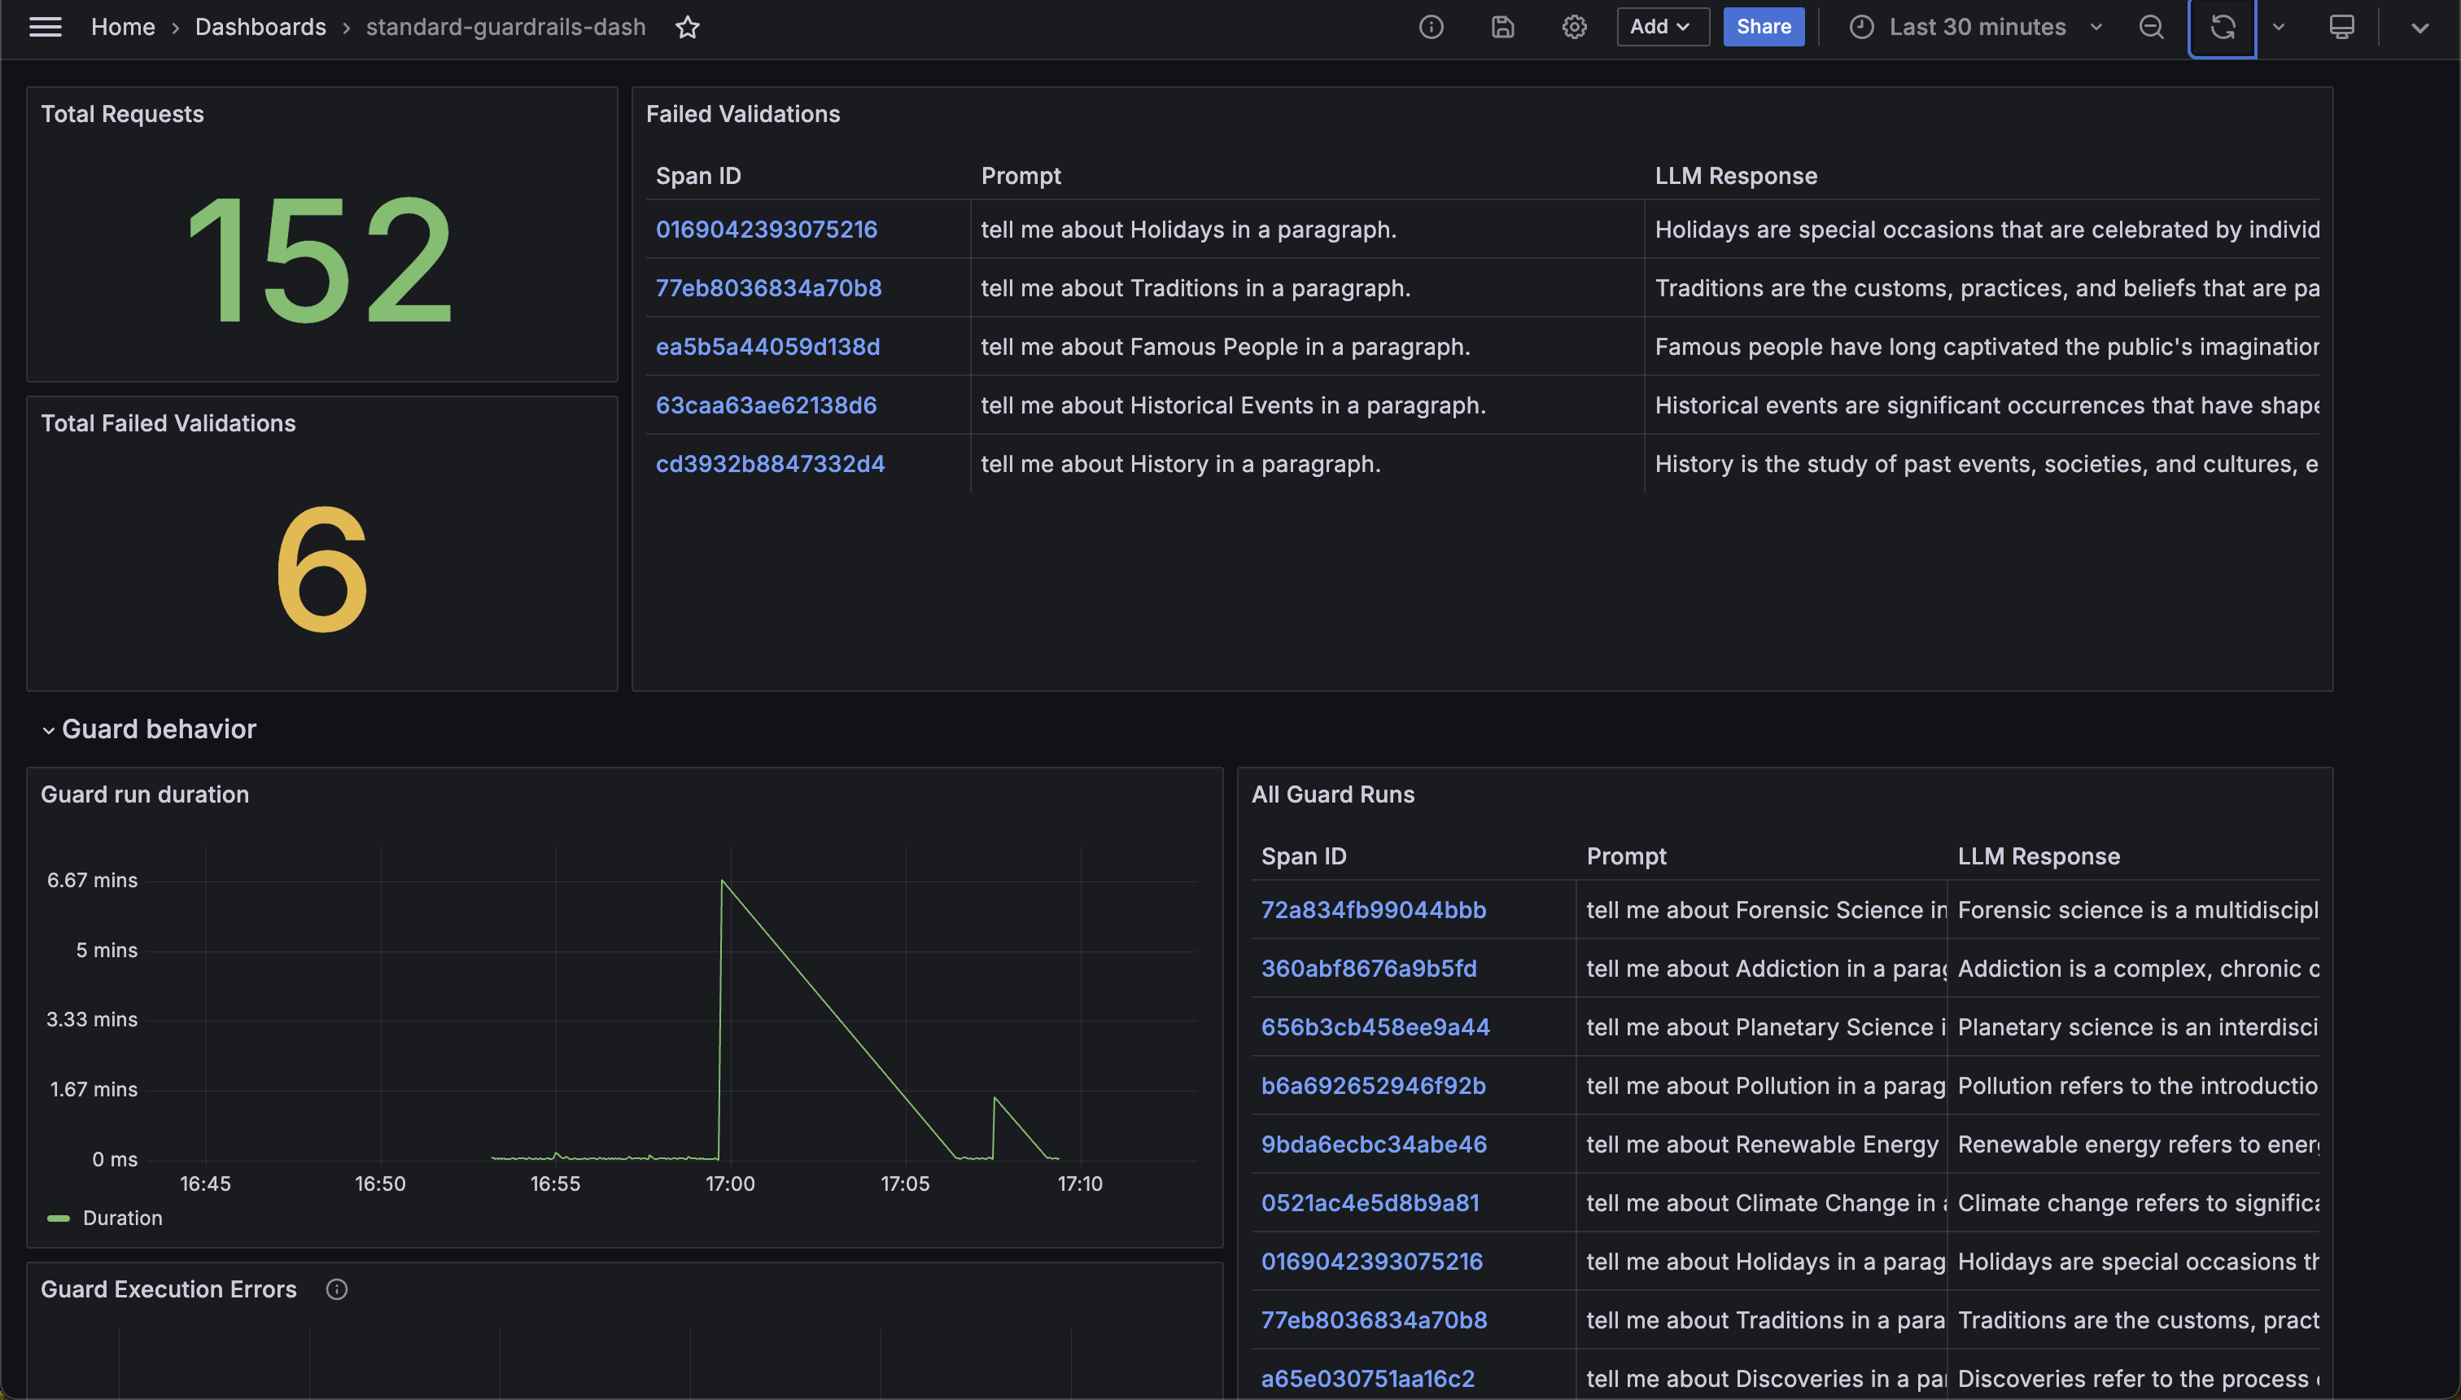The height and width of the screenshot is (1400, 2461).
Task: Collapse the top toolbar chevron
Action: [2419, 27]
